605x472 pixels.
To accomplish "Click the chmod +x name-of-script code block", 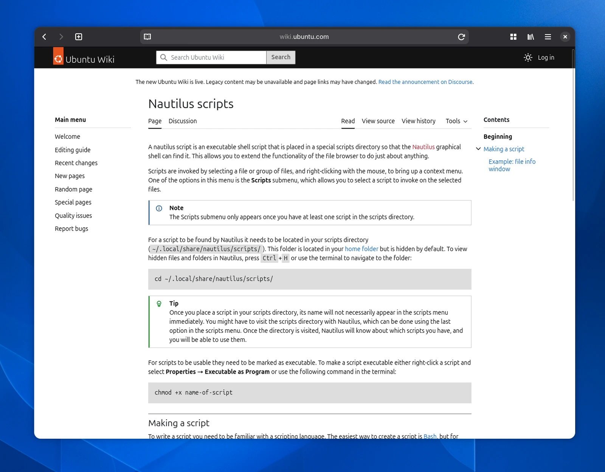I will point(310,393).
